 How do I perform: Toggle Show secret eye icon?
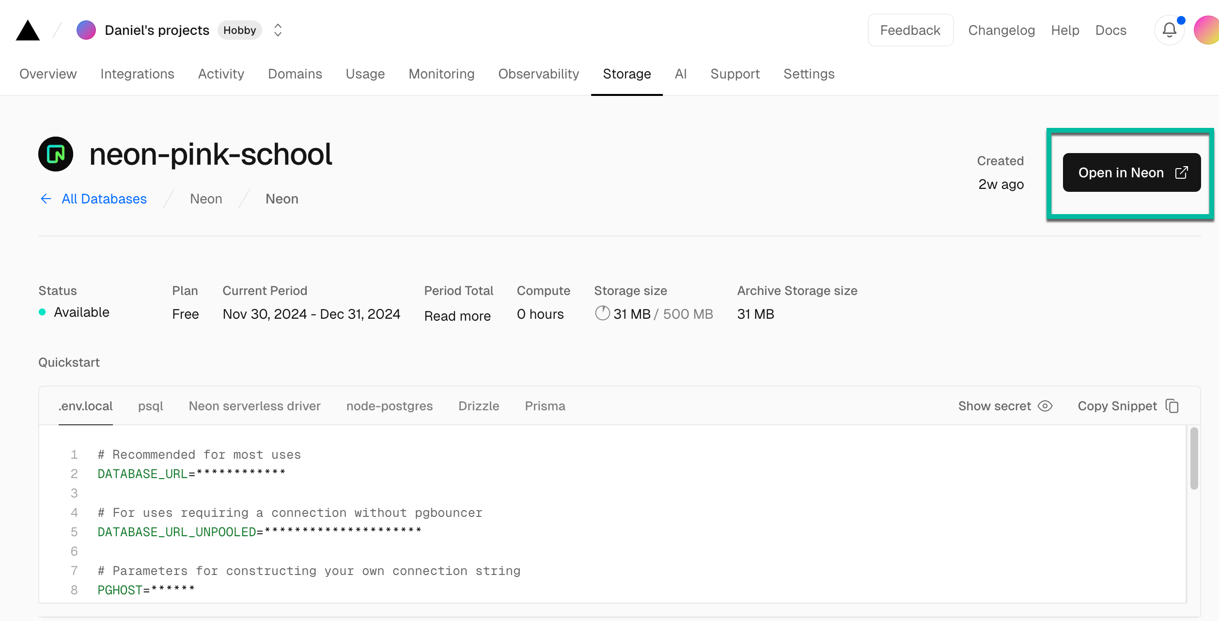[1045, 406]
